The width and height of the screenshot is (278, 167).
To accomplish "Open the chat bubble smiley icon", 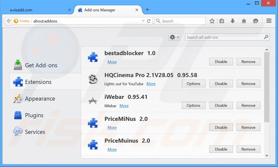I will coord(255,21).
